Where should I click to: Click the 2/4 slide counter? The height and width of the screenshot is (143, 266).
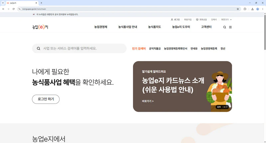click(x=219, y=107)
